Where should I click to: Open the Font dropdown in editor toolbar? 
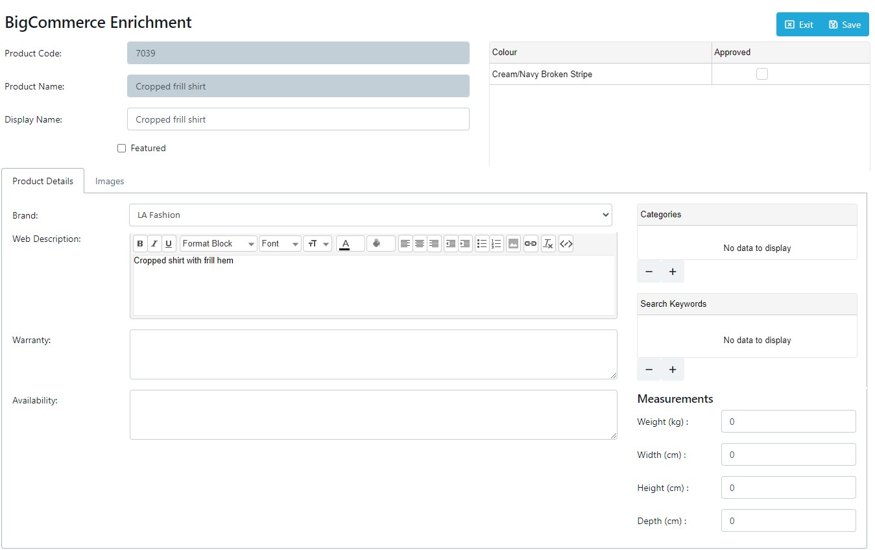(x=280, y=244)
